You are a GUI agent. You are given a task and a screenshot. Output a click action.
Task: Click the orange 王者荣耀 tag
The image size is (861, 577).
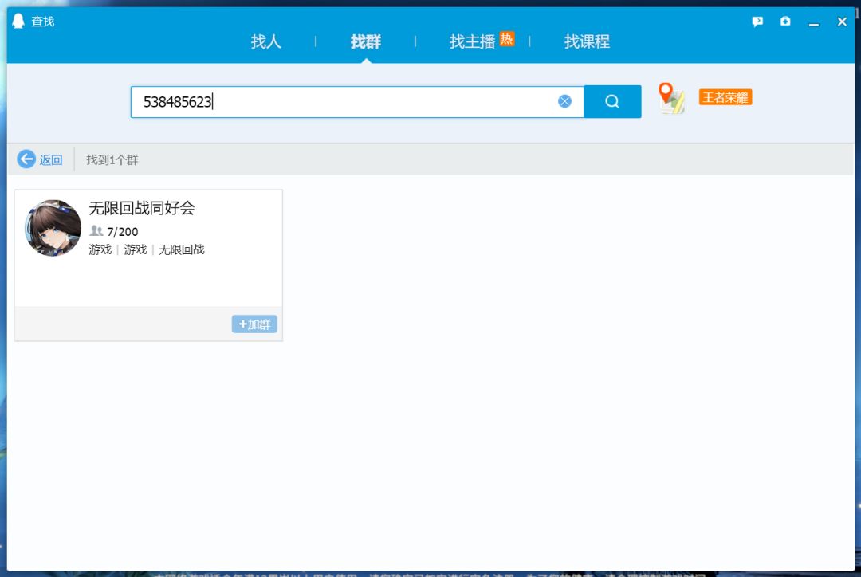click(x=725, y=97)
